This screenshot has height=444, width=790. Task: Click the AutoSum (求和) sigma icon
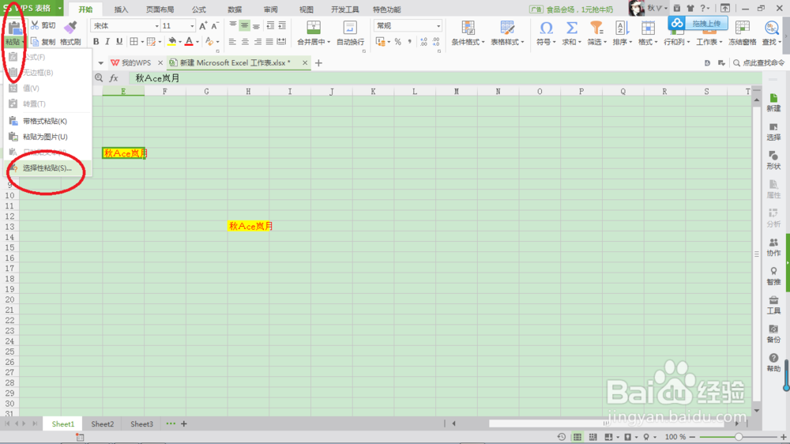click(571, 28)
